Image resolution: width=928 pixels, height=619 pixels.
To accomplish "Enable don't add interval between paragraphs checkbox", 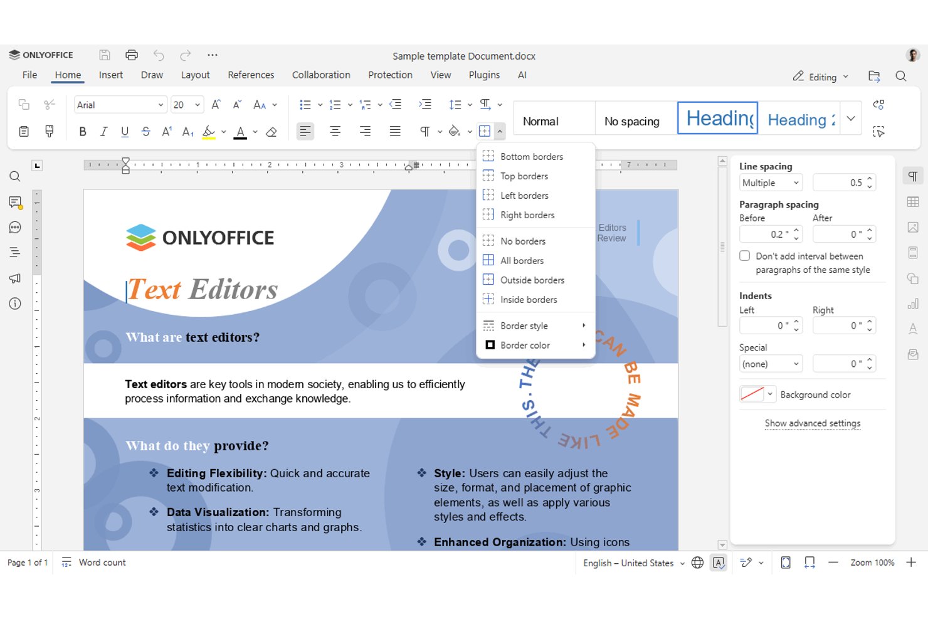I will pyautogui.click(x=745, y=256).
